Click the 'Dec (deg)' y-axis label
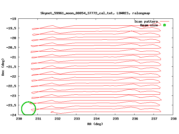The image size is (179, 134). [3, 67]
